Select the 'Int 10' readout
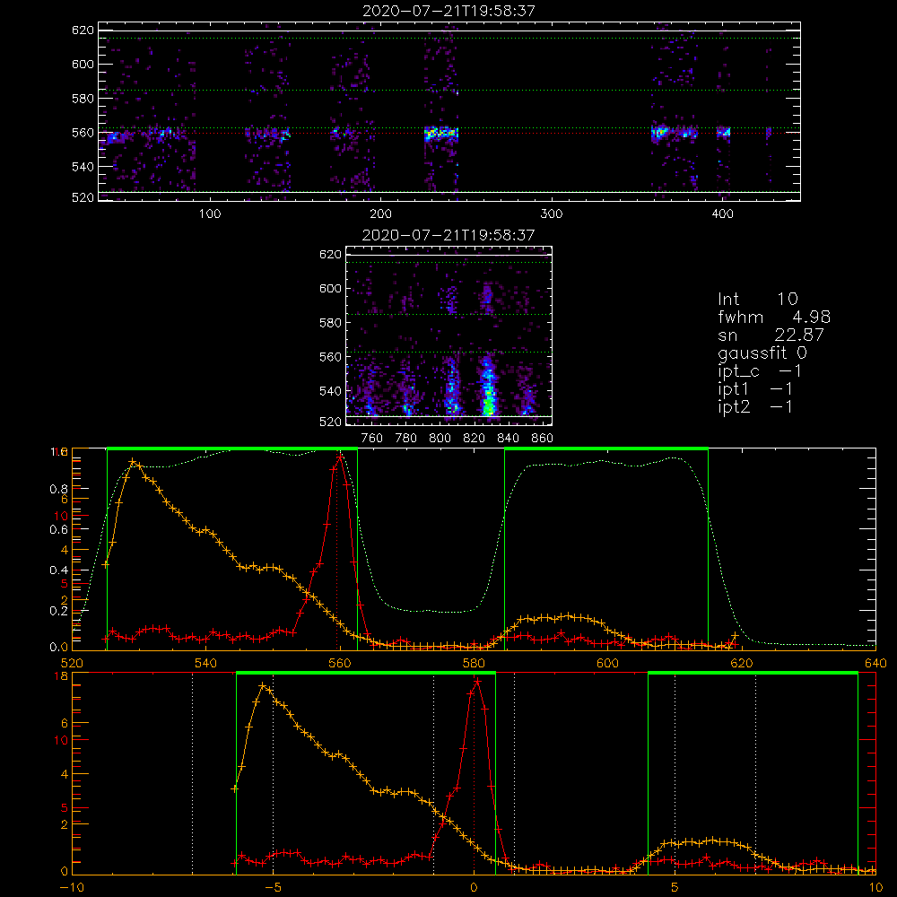The image size is (897, 897). tap(758, 299)
